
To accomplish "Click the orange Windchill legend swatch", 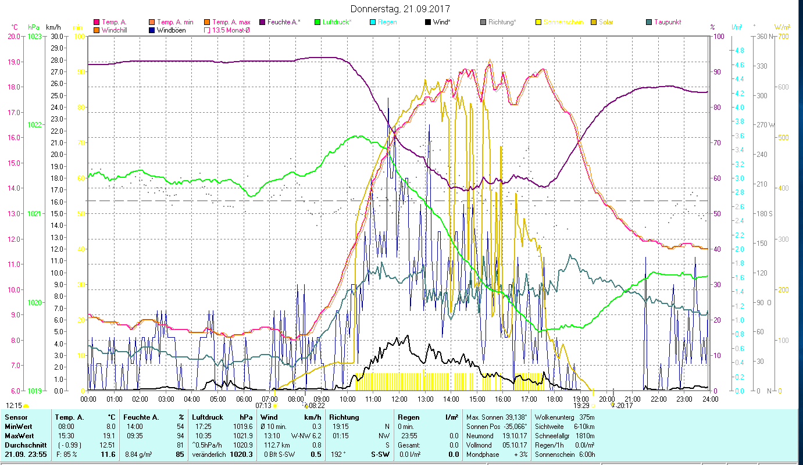I will coord(96,30).
